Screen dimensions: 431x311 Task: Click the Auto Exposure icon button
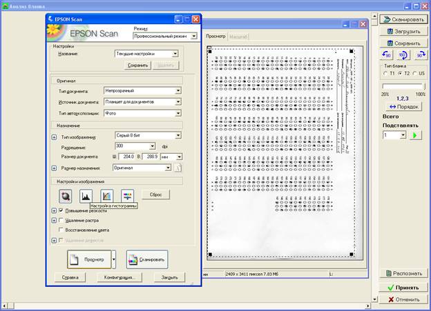pos(66,196)
